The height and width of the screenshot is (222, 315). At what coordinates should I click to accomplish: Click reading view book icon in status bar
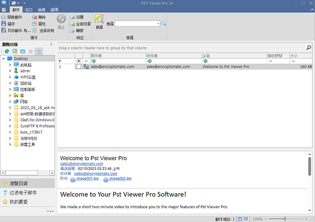(x=246, y=219)
